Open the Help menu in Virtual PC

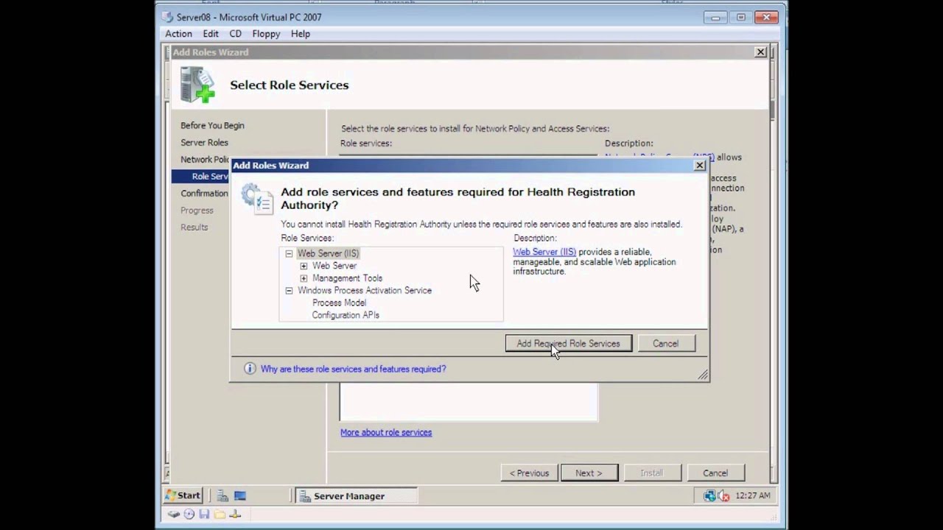pyautogui.click(x=300, y=34)
